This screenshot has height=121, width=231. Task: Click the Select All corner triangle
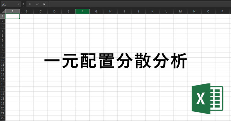pos(3,11)
